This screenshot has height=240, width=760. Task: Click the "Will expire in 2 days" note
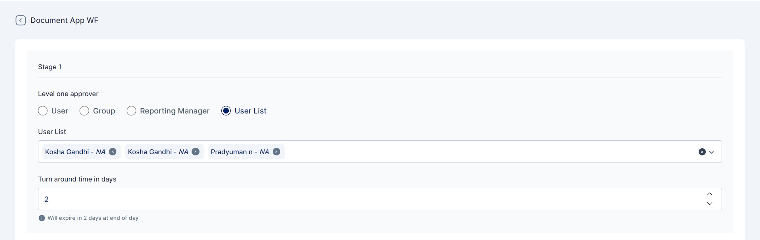coord(93,218)
